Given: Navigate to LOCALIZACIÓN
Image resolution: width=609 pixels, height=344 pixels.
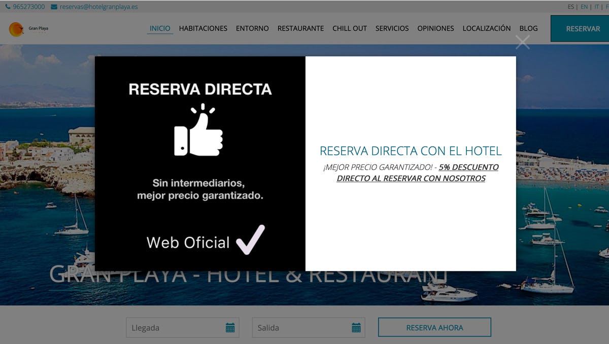Looking at the screenshot, I should click(x=486, y=28).
